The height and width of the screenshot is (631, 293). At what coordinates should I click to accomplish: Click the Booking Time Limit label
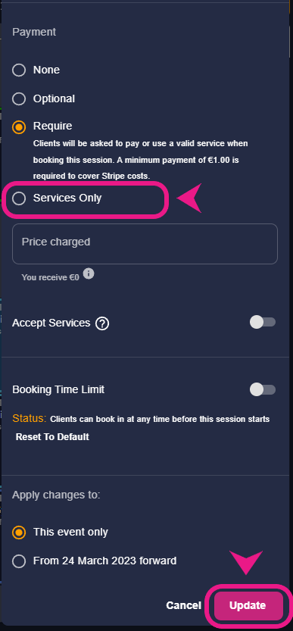58,389
